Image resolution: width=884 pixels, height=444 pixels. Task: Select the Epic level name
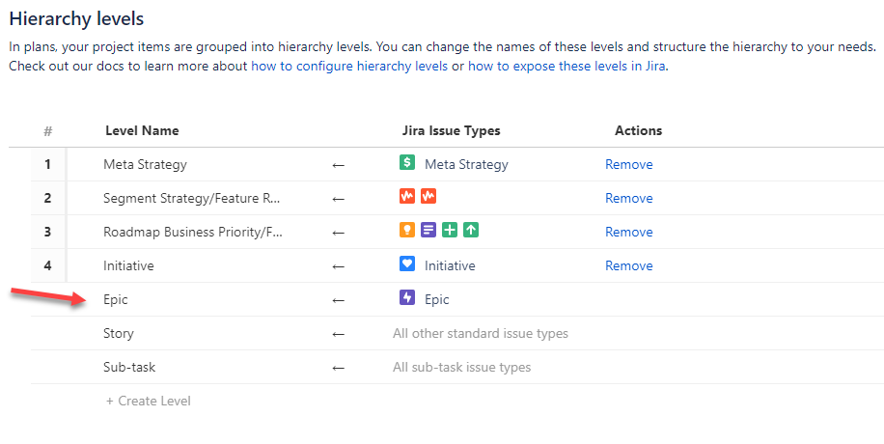point(116,299)
